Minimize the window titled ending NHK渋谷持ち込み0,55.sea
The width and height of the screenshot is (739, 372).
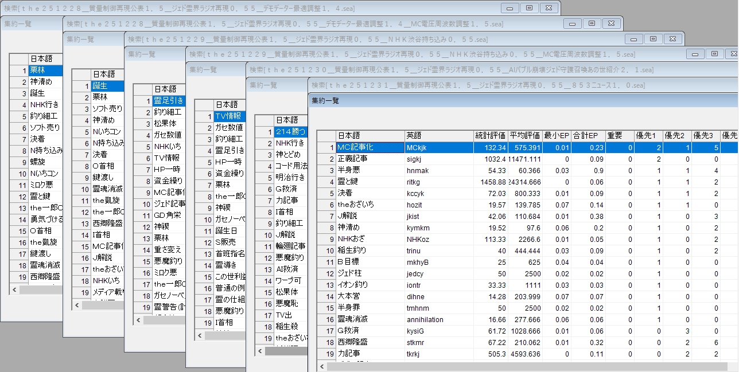pyautogui.click(x=634, y=39)
